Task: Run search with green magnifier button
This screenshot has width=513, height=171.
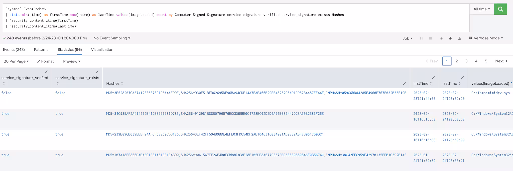Action: pyautogui.click(x=500, y=9)
